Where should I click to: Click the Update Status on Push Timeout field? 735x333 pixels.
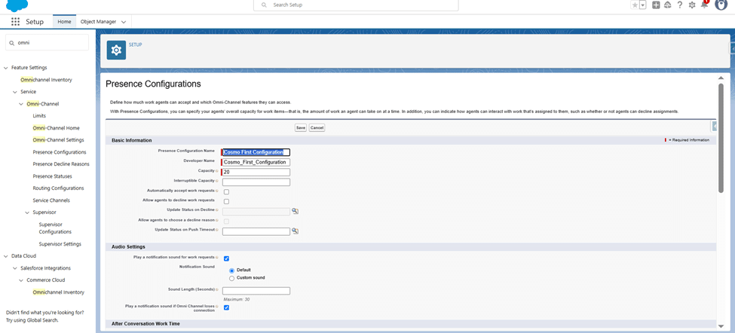pyautogui.click(x=256, y=231)
